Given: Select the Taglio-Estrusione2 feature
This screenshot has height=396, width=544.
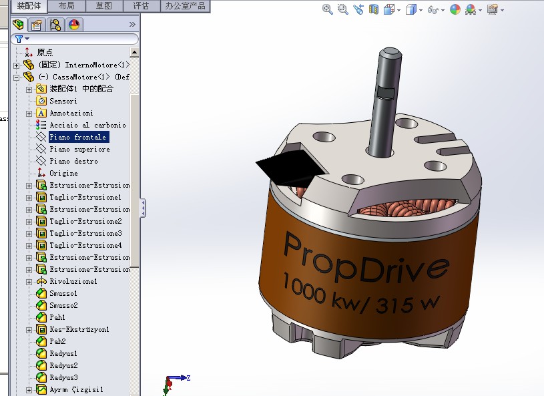Looking at the screenshot, I should (x=85, y=221).
